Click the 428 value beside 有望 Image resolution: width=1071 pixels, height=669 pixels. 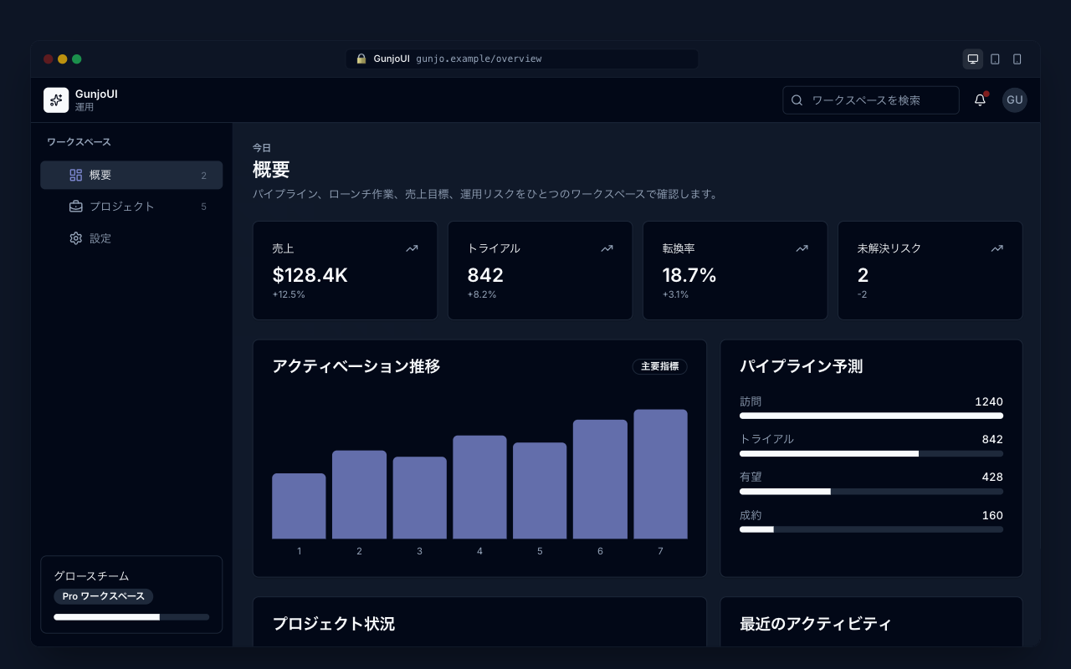992,477
